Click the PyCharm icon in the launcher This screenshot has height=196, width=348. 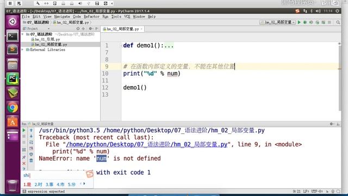(13, 78)
